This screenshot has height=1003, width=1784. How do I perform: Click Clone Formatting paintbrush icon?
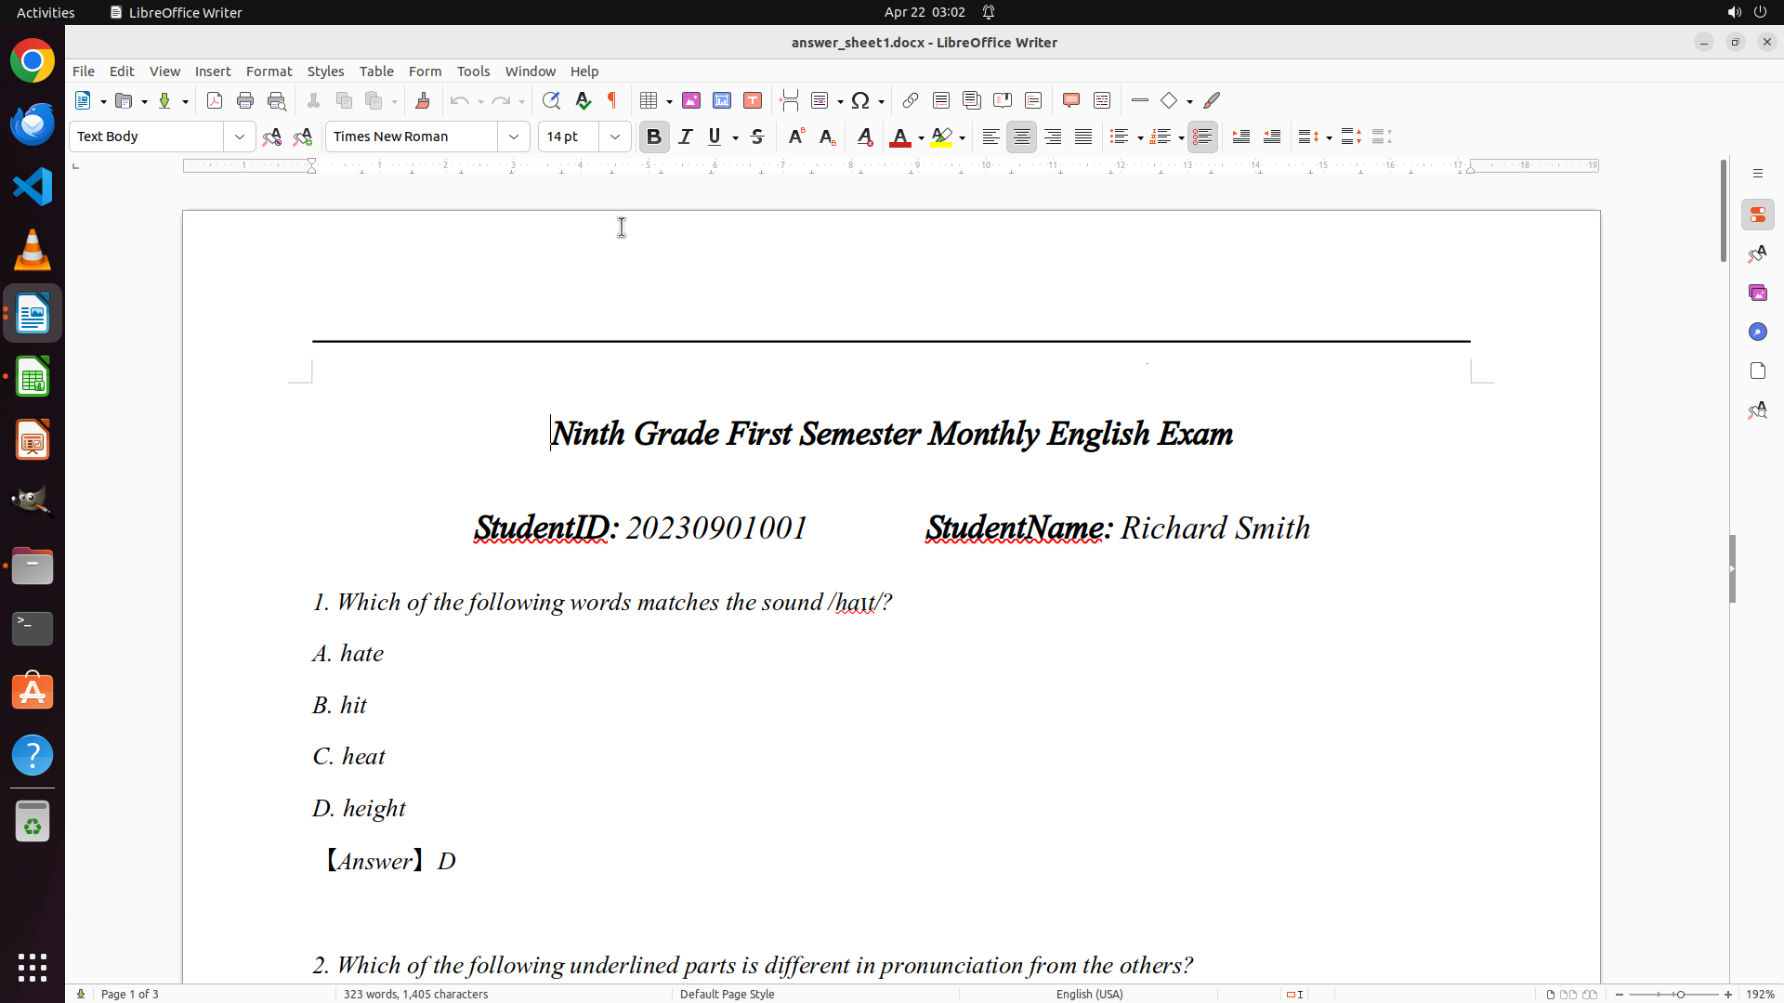(x=423, y=100)
